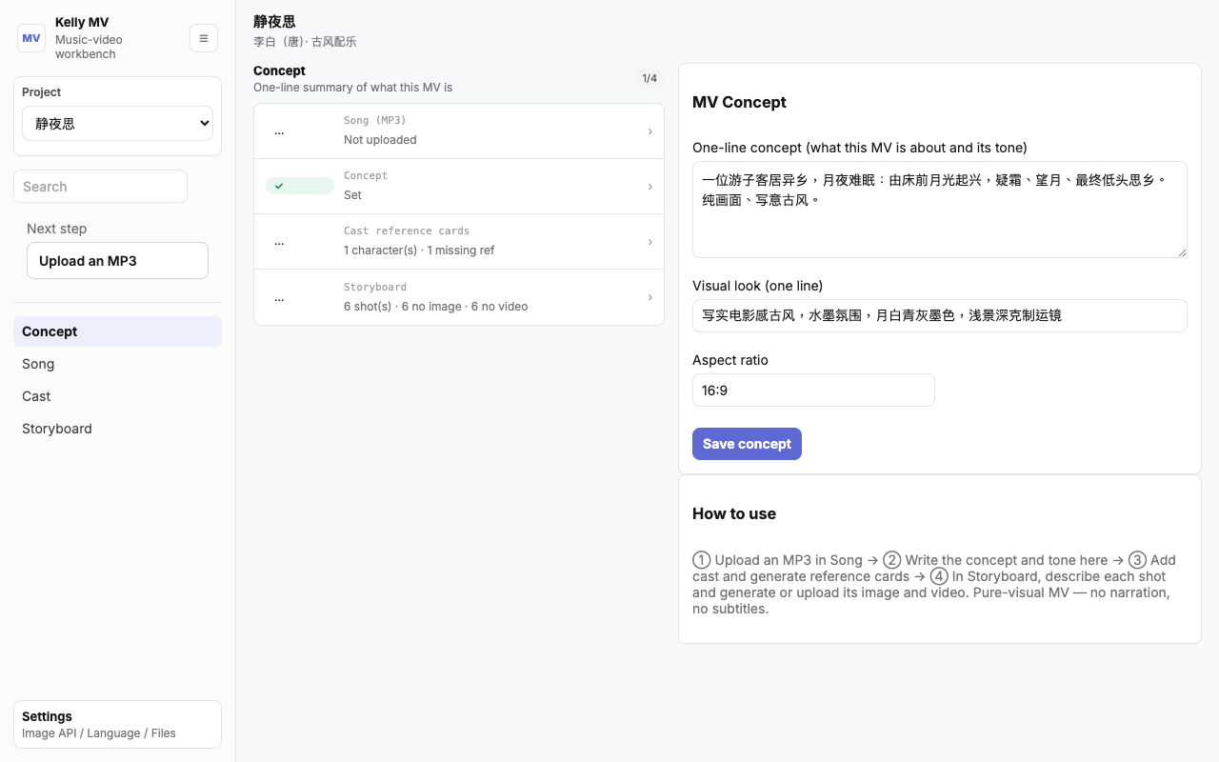
Task: Click the Visual look input field
Action: pos(940,315)
